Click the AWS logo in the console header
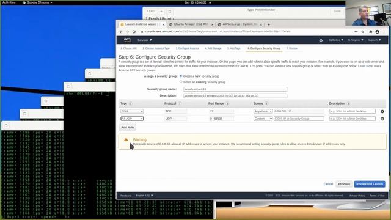391x220 pixels. click(127, 40)
